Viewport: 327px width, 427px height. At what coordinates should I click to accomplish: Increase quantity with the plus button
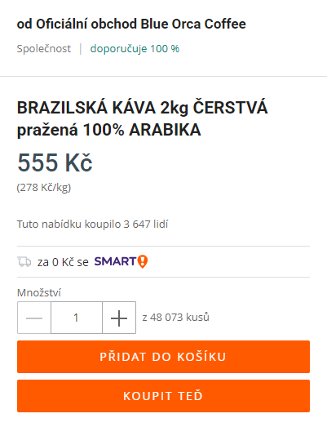coord(119,318)
